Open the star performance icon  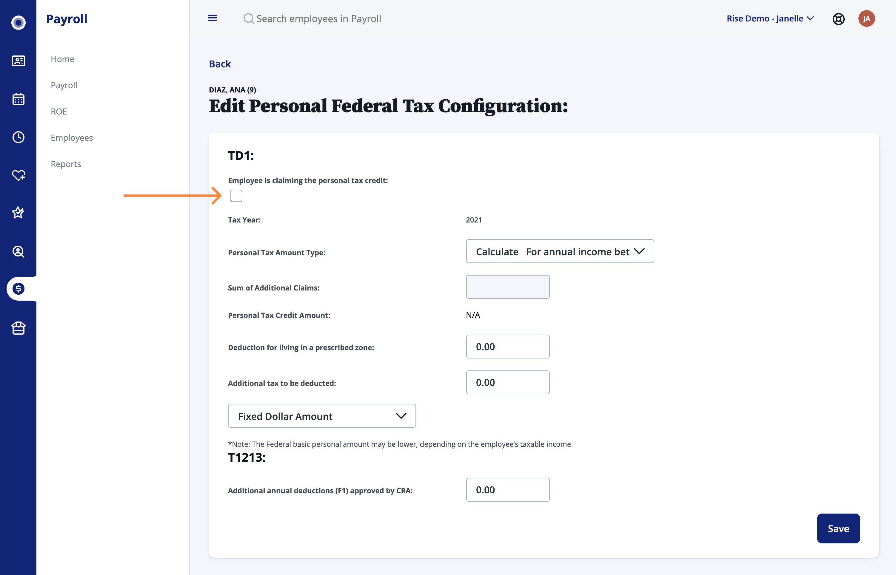pos(18,213)
